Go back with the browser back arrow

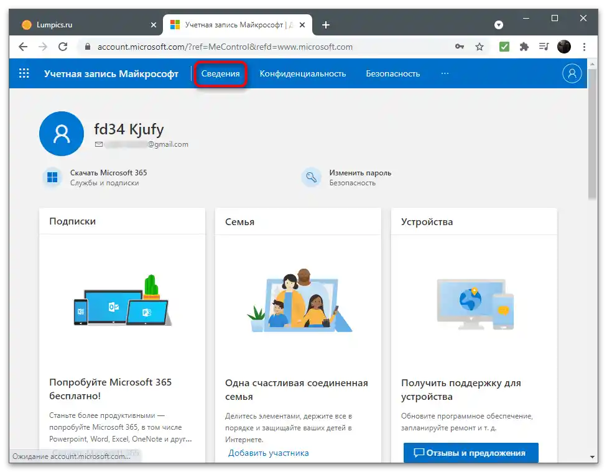tap(23, 47)
